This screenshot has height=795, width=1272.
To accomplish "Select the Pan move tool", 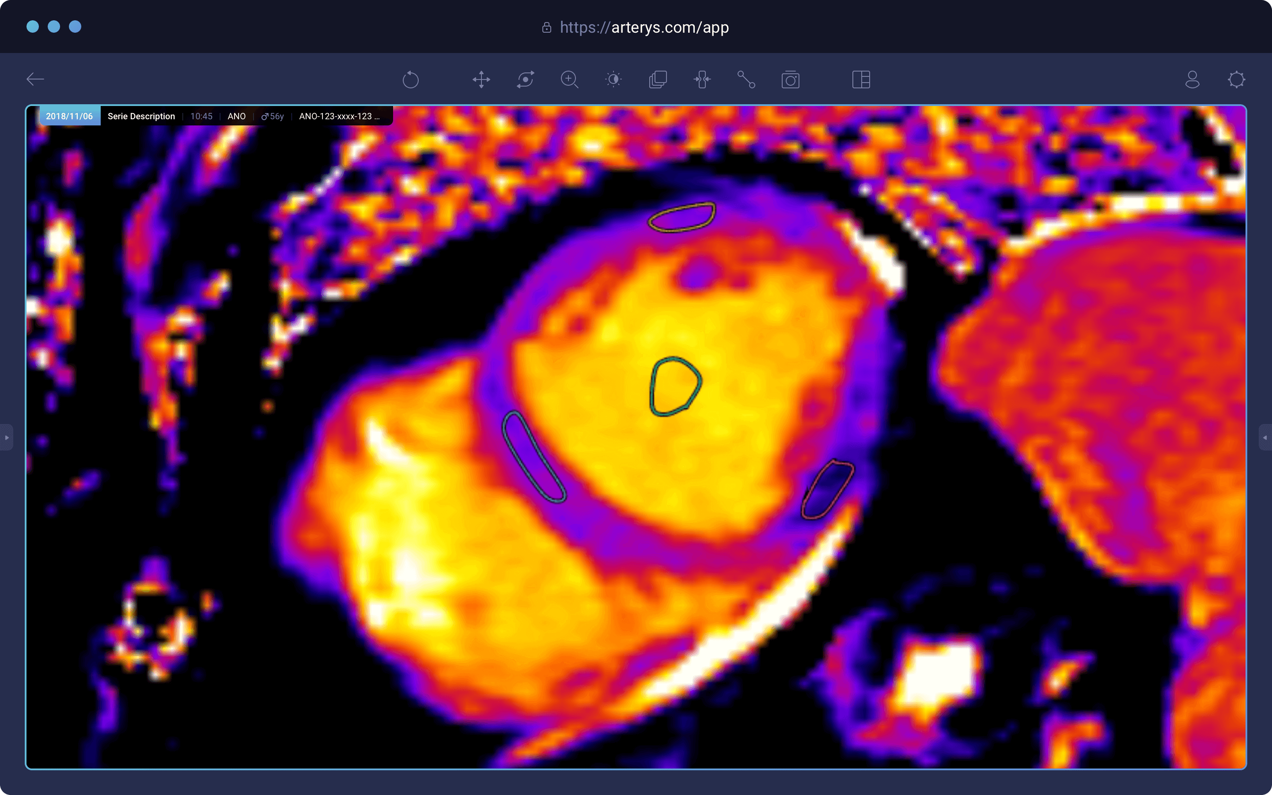I will 481,80.
